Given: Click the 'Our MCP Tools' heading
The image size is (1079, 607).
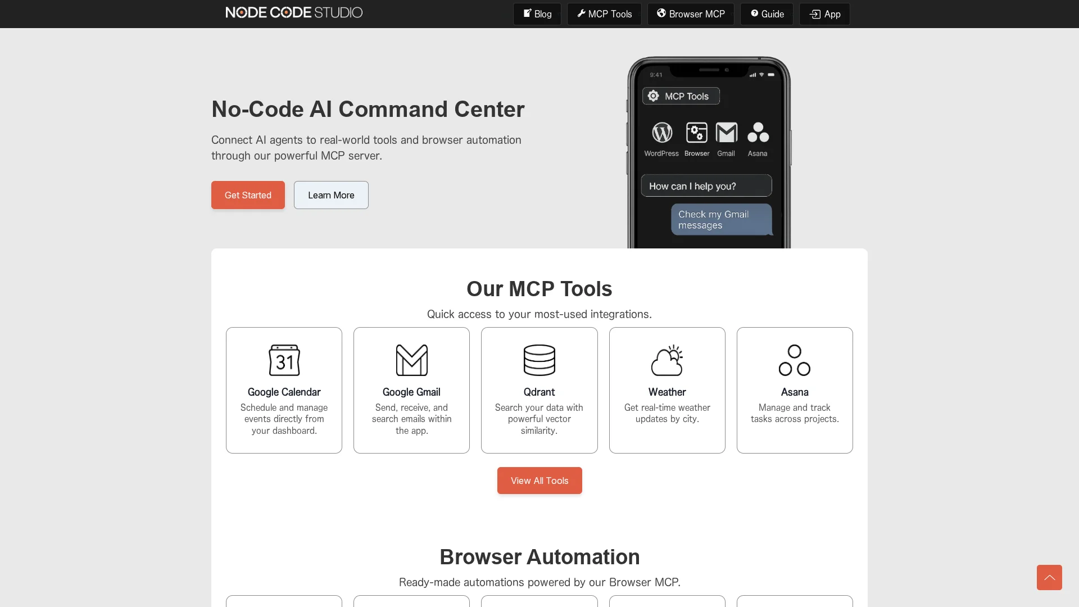Looking at the screenshot, I should pyautogui.click(x=539, y=289).
